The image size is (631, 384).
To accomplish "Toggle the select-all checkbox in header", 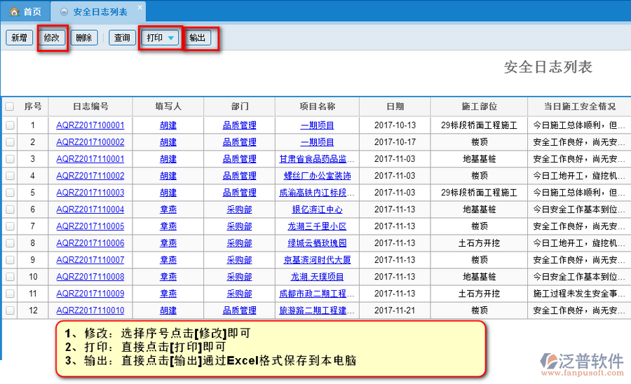I will [9, 107].
